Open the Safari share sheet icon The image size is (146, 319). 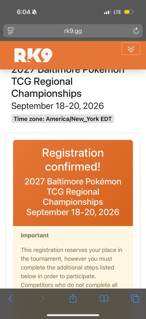73,298
